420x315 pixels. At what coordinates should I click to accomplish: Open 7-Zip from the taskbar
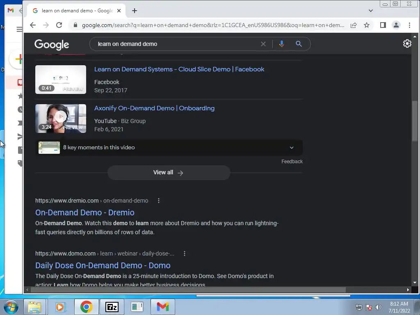tap(112, 307)
